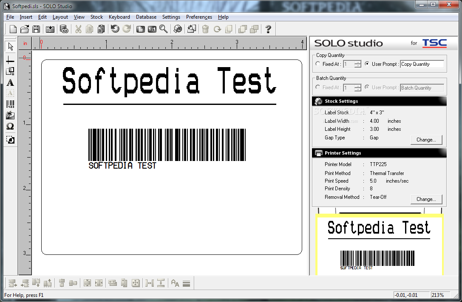462x302 pixels.
Task: Click the Copy Quantity Fixed At spinner arrows
Action: coord(357,64)
